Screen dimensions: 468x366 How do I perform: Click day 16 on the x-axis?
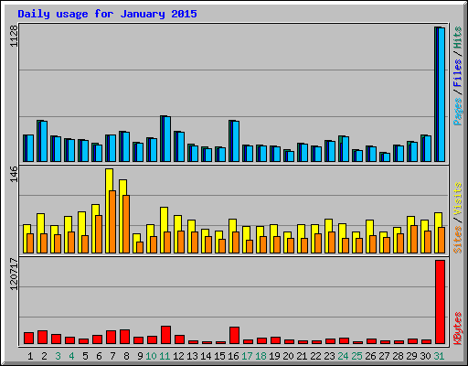[233, 356]
